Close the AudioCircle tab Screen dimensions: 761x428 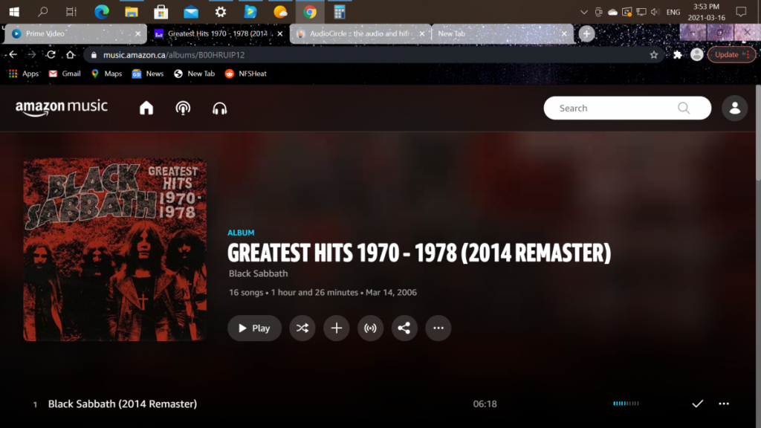pos(422,33)
